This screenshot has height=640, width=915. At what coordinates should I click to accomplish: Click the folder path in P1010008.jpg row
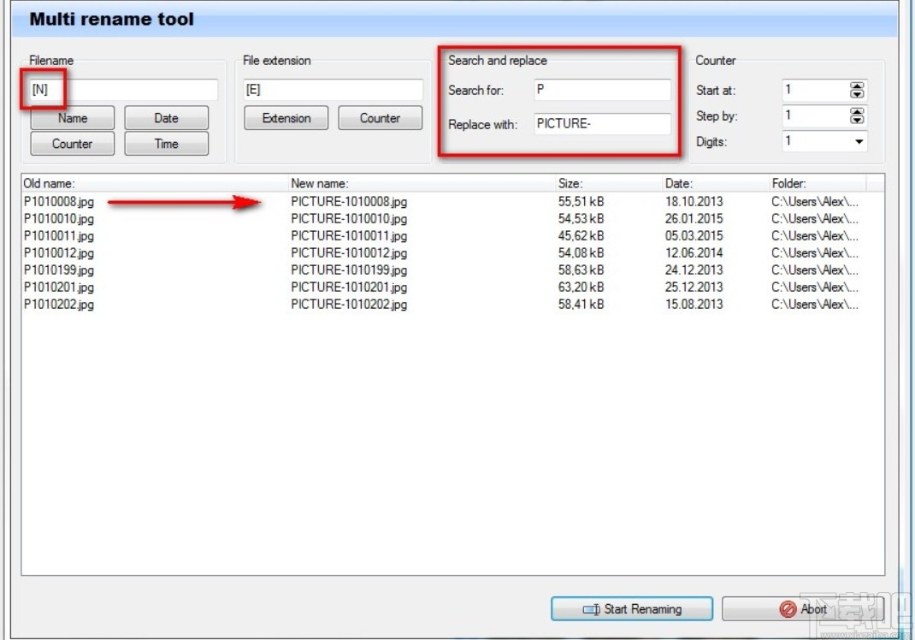coord(815,202)
